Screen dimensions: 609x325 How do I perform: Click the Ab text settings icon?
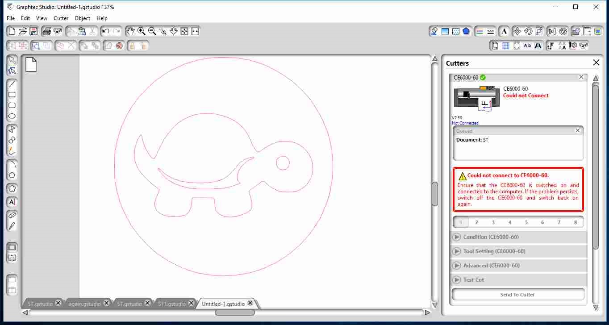[x=527, y=46]
